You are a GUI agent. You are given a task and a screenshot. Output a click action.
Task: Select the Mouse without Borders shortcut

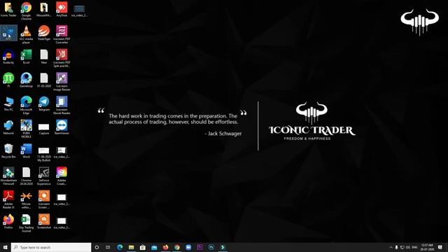coord(27,199)
